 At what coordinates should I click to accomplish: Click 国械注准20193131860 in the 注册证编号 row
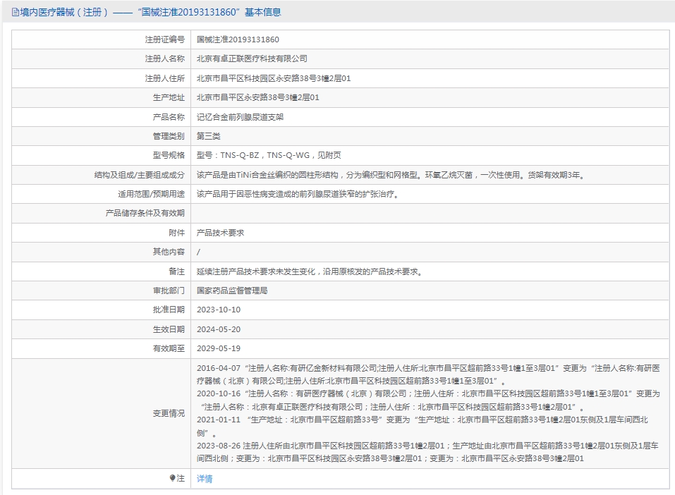238,39
